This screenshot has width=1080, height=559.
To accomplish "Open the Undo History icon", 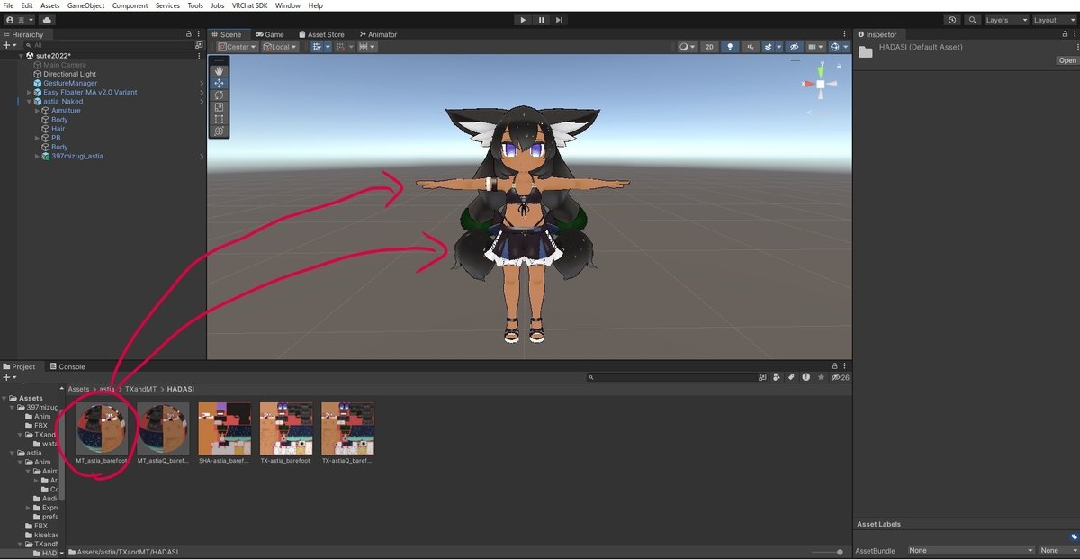I will (953, 20).
